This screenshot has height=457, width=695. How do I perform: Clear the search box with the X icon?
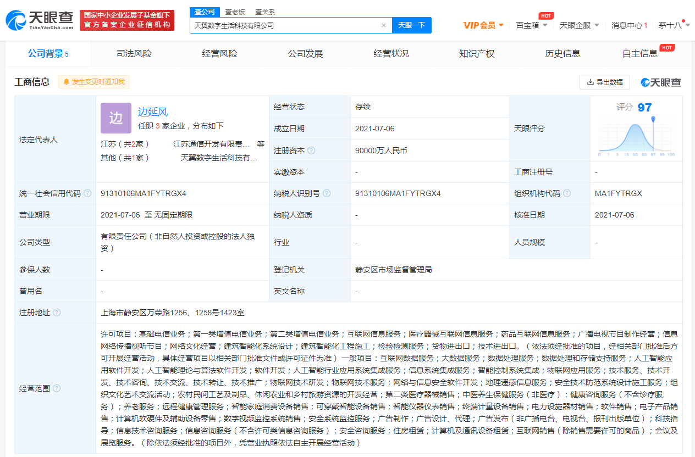point(384,25)
